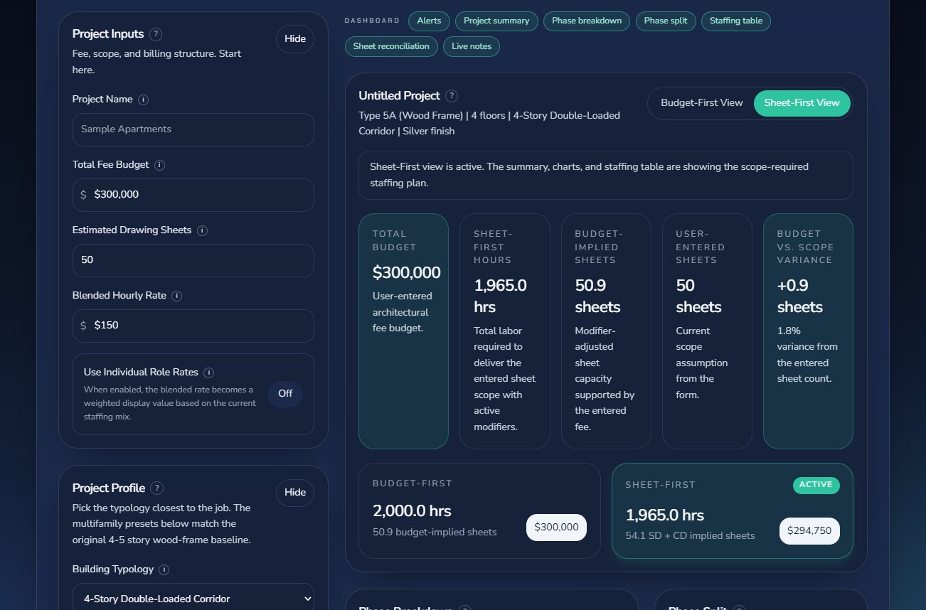
Task: Show info for Blended Hourly Rate
Action: (x=177, y=296)
